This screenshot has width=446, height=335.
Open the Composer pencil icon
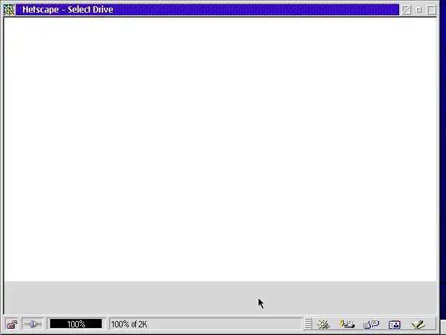coord(418,324)
